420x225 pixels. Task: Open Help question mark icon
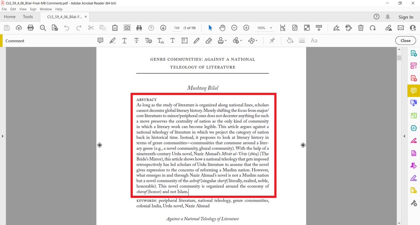[377, 17]
